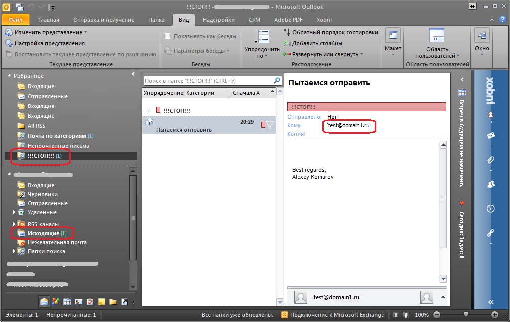Click red flag tasks icon in To-Do bar
Screen dimensions: 510x322
(x=462, y=204)
